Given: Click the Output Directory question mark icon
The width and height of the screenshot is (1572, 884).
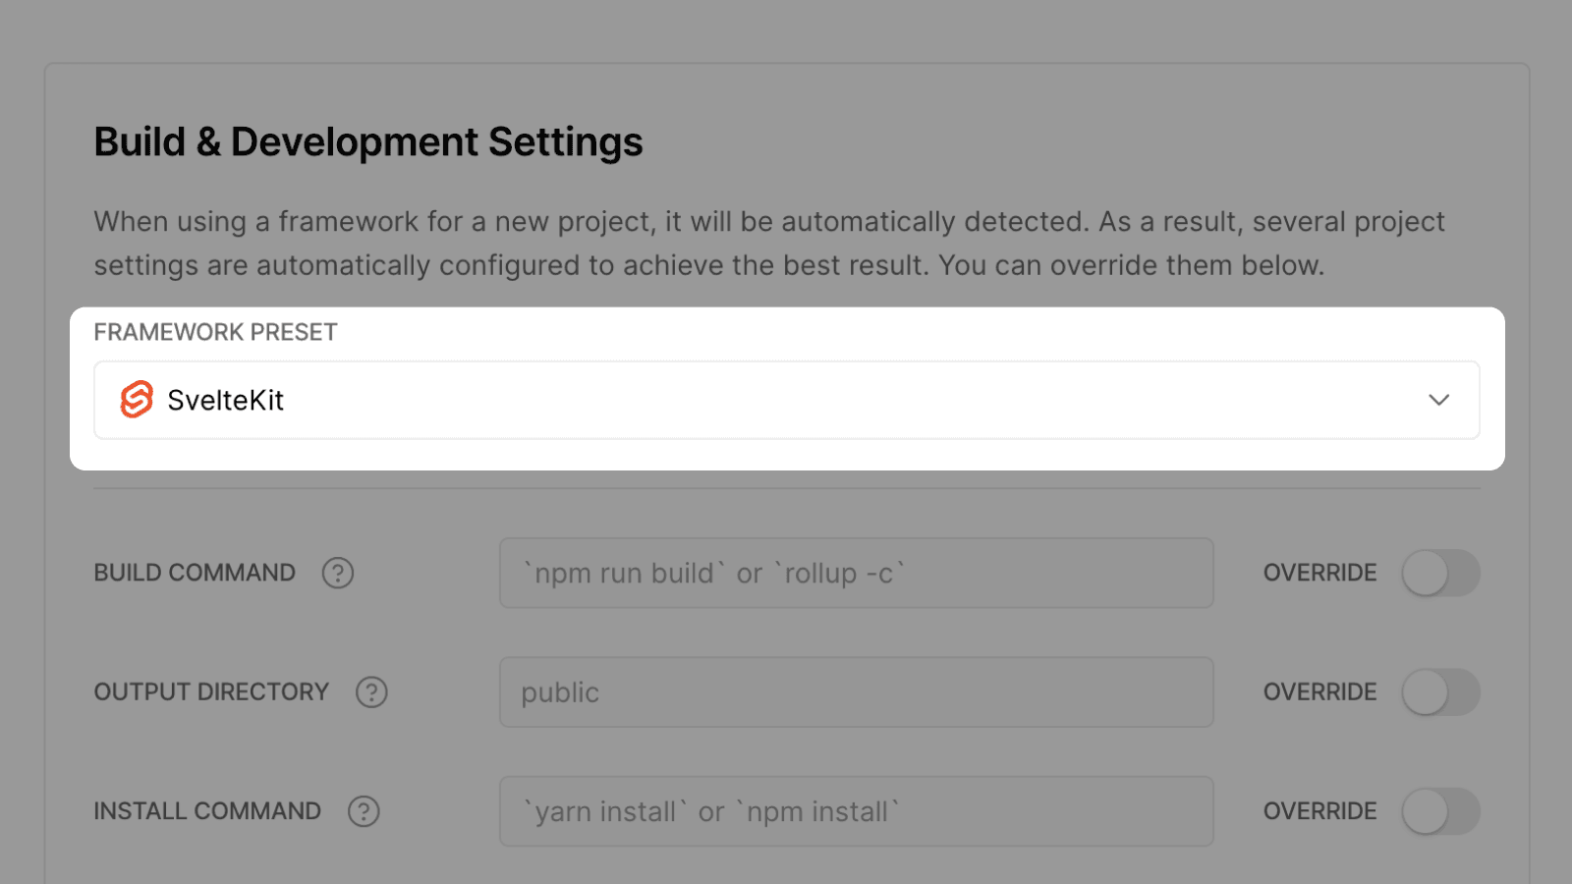Looking at the screenshot, I should pos(371,692).
